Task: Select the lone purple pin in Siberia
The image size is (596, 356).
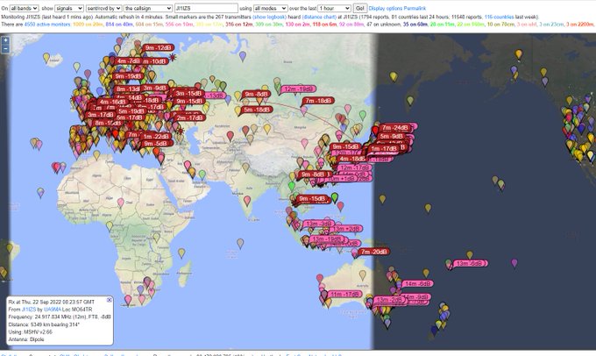Action: point(243,56)
